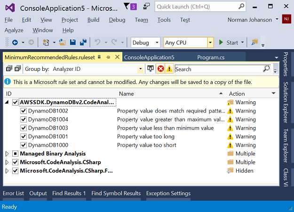Filter rules by error icon
Viewport: 294px width, 212px height.
[160, 69]
